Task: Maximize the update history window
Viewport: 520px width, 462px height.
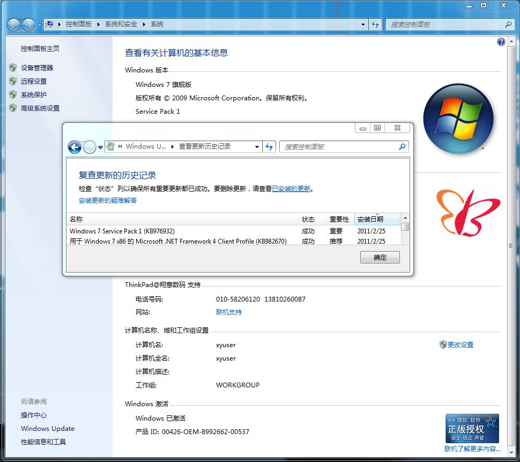Action: (x=377, y=128)
